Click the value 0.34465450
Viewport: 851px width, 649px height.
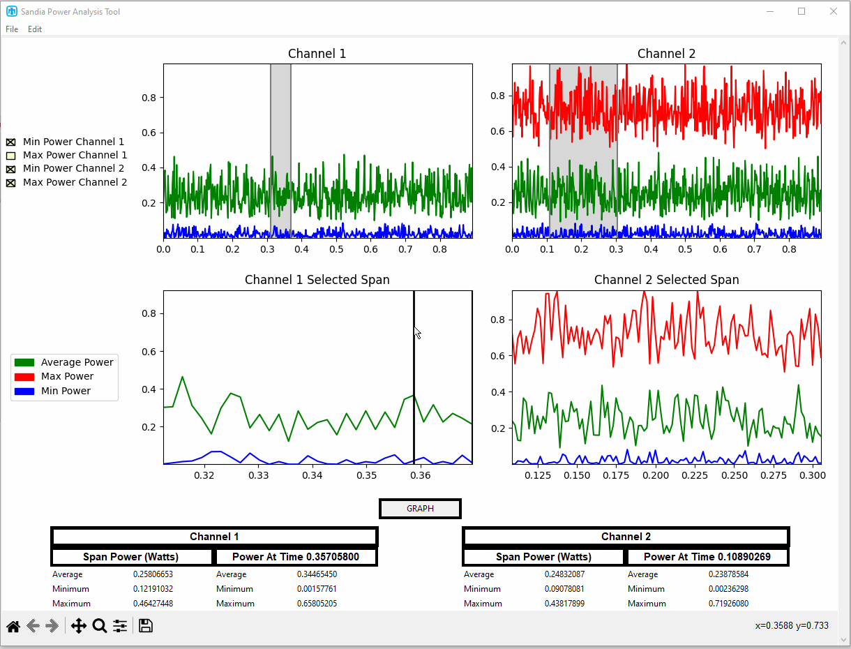[x=317, y=574]
